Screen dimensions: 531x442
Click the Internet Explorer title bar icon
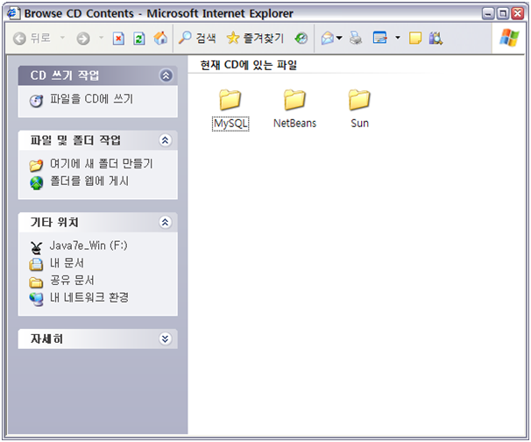pos(12,13)
